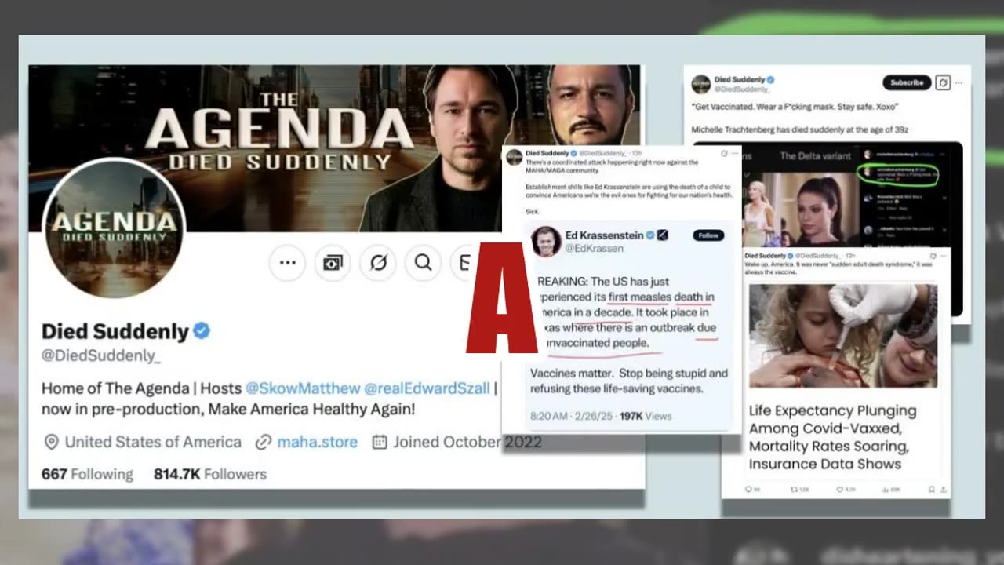Image resolution: width=1004 pixels, height=565 pixels.
Task: Click the chain link icon beside maha.store
Action: pyautogui.click(x=264, y=442)
